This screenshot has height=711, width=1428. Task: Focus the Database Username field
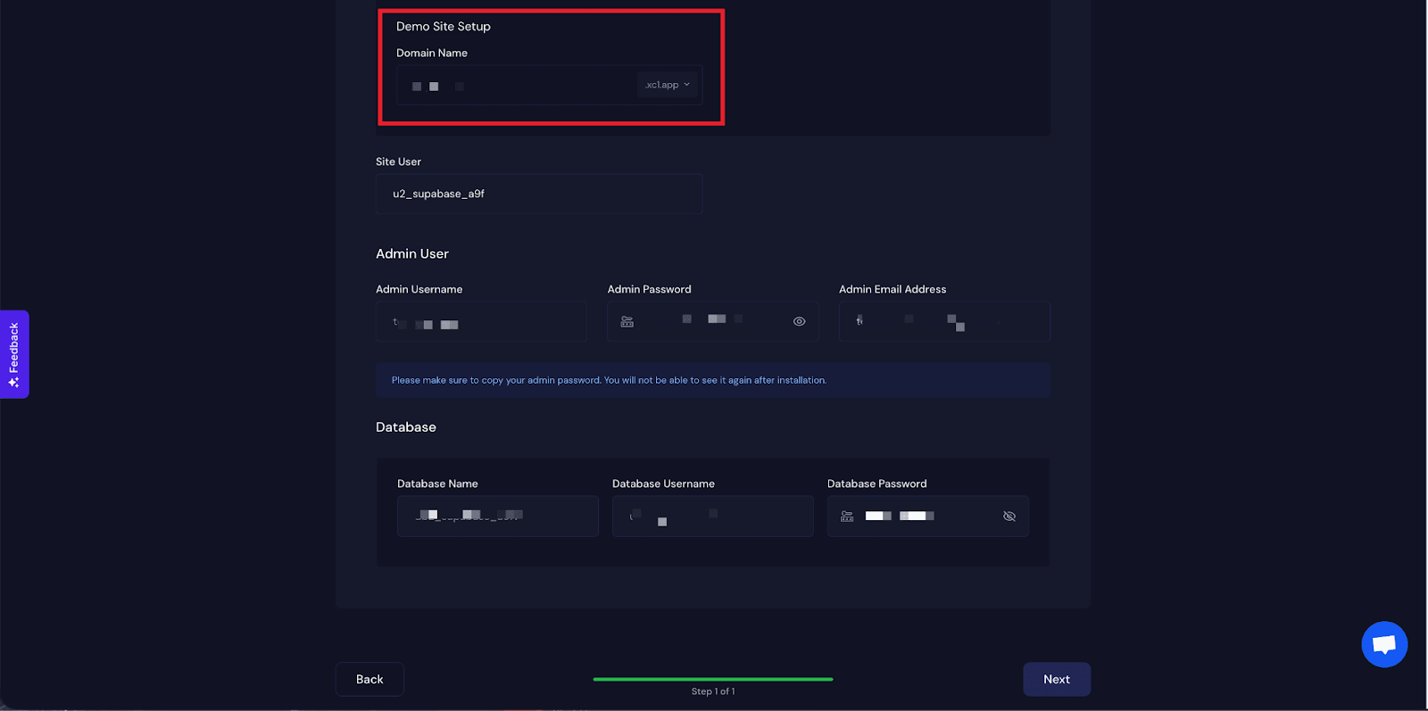point(712,517)
